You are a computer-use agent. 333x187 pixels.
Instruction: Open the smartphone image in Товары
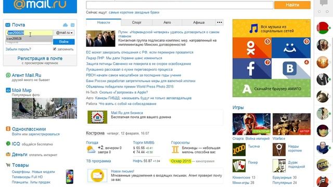[70, 177]
